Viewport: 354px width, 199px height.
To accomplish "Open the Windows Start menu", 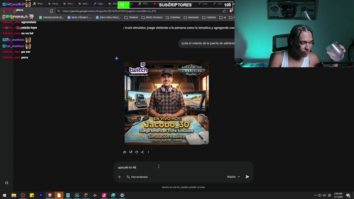I will [x=4, y=195].
